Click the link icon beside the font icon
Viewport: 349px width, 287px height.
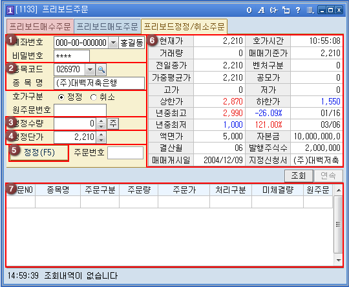273,10
